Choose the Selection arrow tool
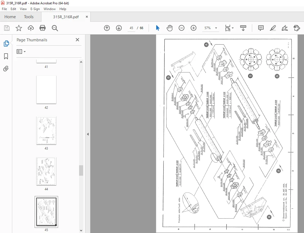The width and height of the screenshot is (304, 233). pos(158,28)
